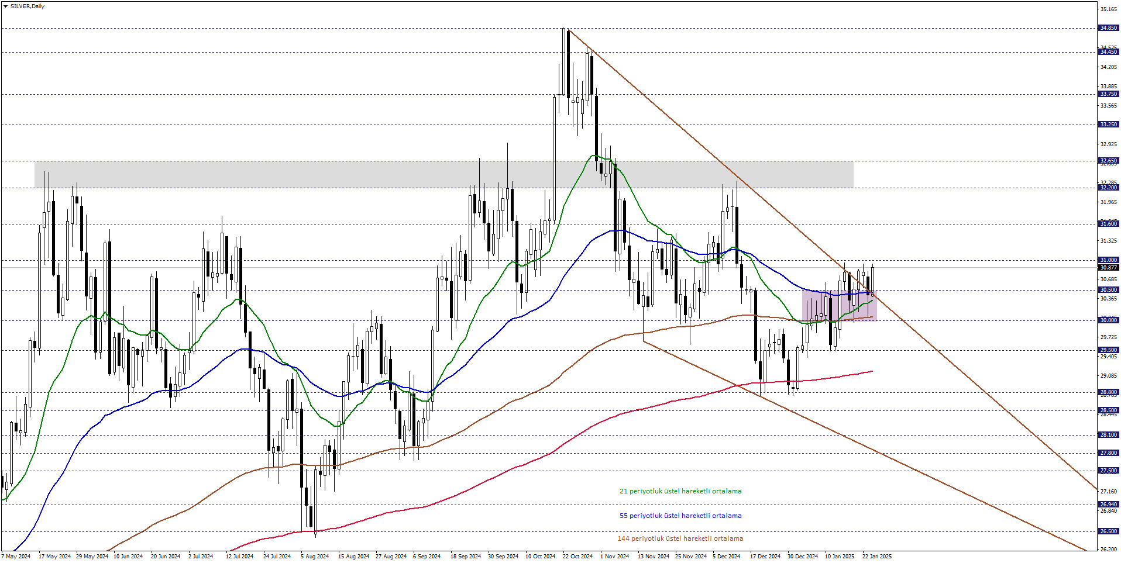This screenshot has height=563, width=1121.
Task: Click the 30 Dec 2024 date label
Action: click(x=803, y=557)
